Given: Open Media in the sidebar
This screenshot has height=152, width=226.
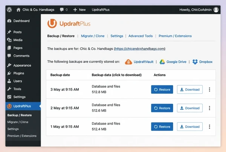Looking at the screenshot, I should (x=18, y=40).
